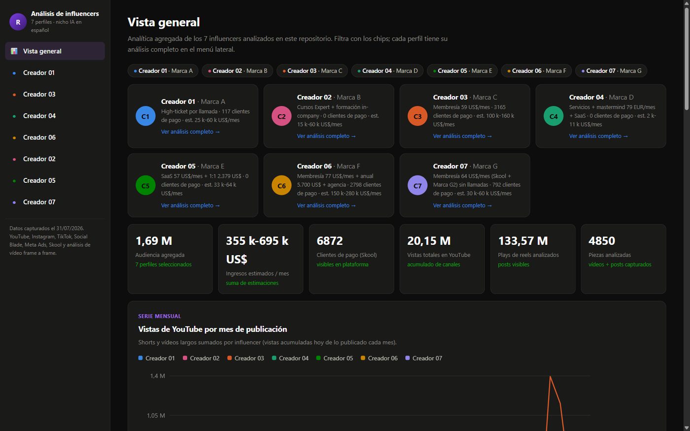Click the page vertical scrollbar thumb
This screenshot has height=431, width=690.
point(687,58)
